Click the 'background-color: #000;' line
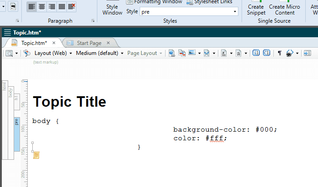Viewport: 318px width, 187px height. click(x=225, y=129)
